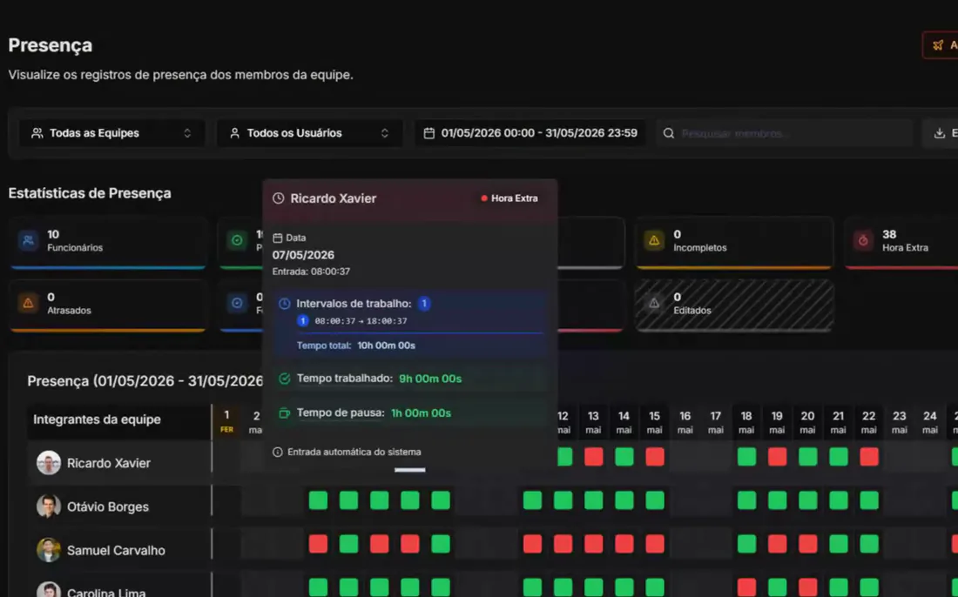Click the numbered badge before 08:00:37 interval
The image size is (958, 597).
(x=302, y=320)
